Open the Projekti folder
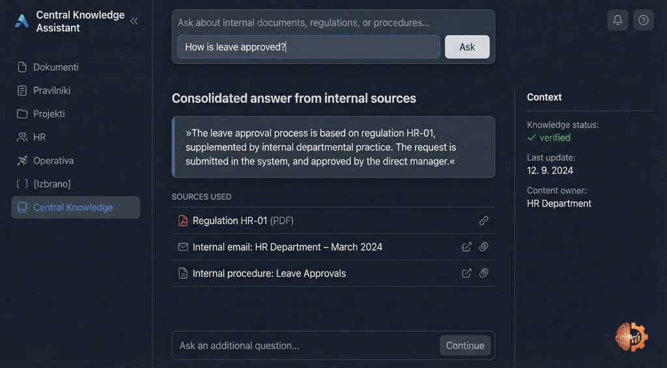This screenshot has width=667, height=368. coord(50,114)
